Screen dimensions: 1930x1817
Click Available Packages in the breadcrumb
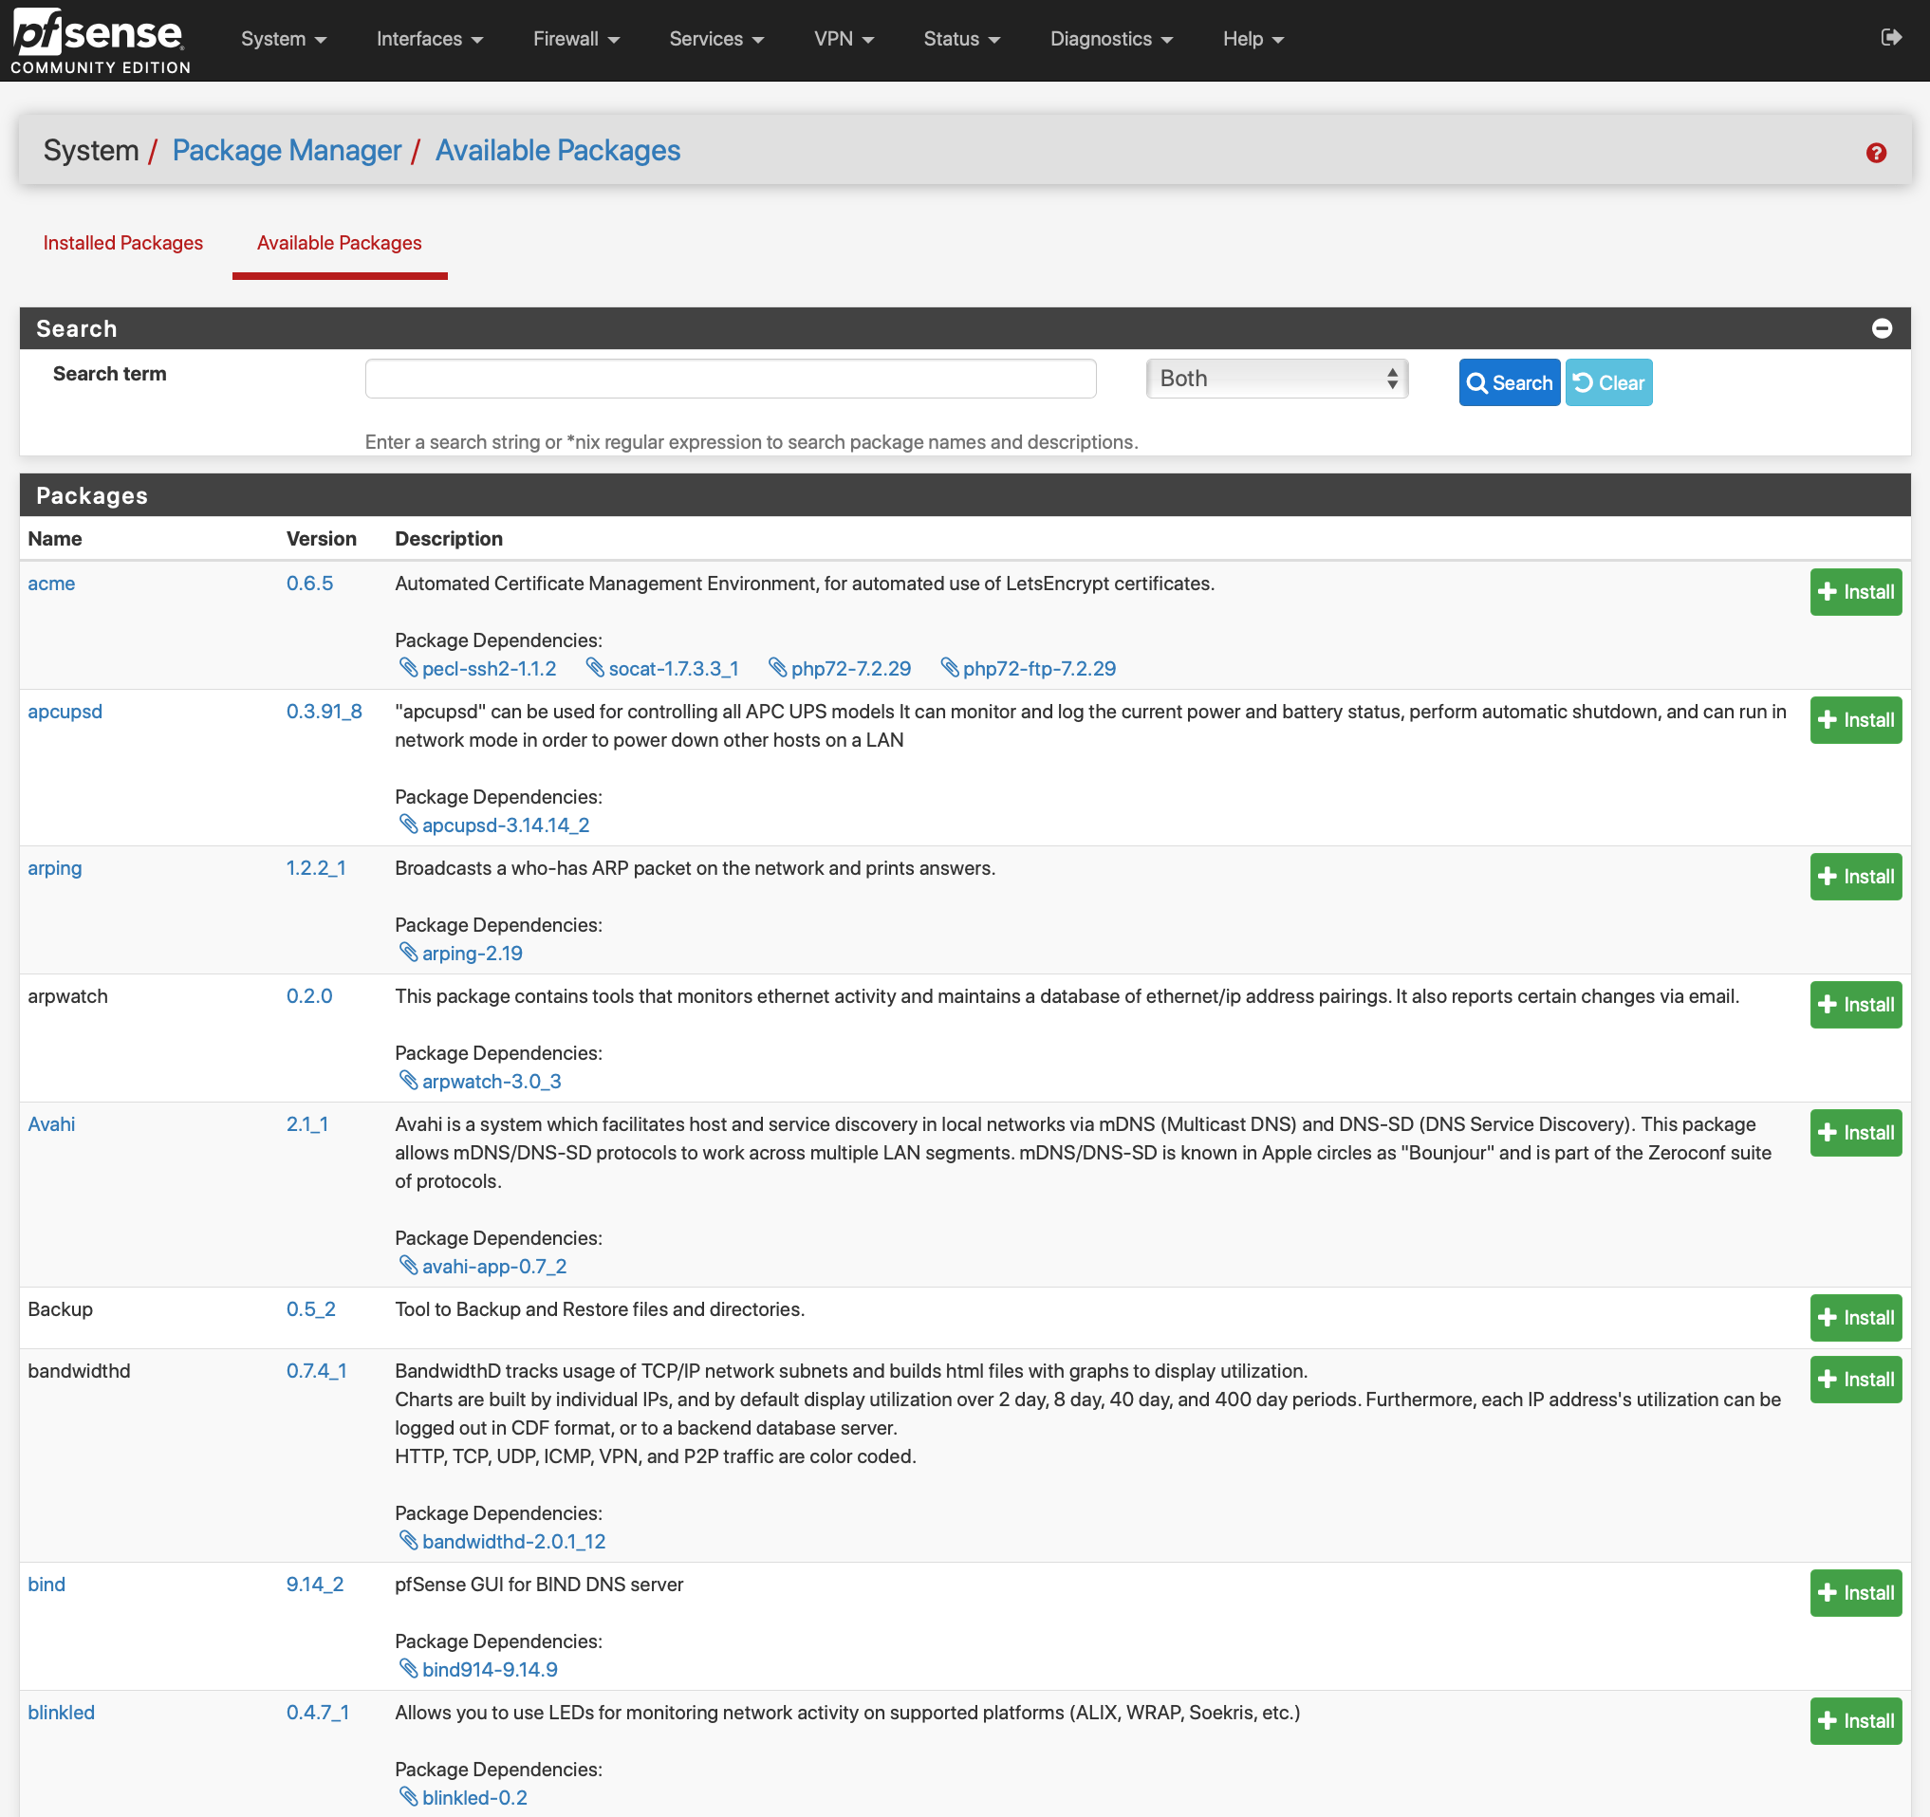[x=557, y=151]
